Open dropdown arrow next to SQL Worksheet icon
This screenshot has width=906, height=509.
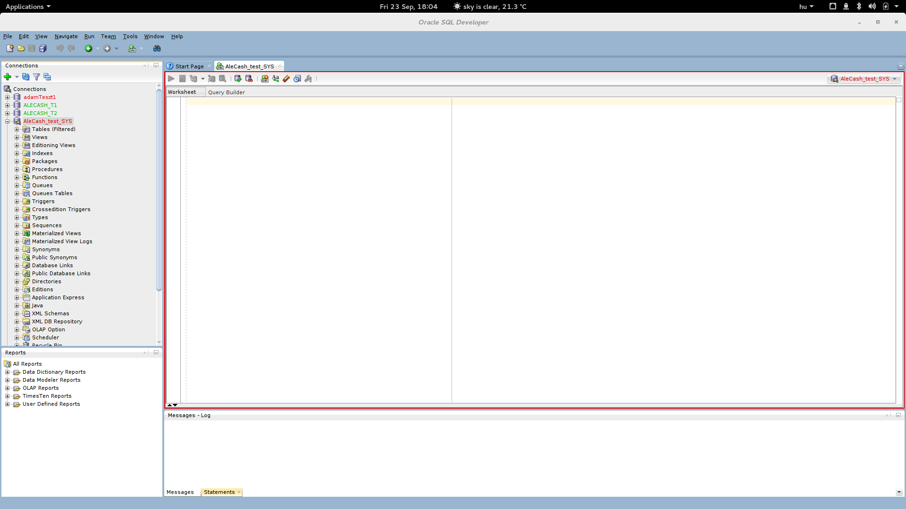pyautogui.click(x=141, y=49)
